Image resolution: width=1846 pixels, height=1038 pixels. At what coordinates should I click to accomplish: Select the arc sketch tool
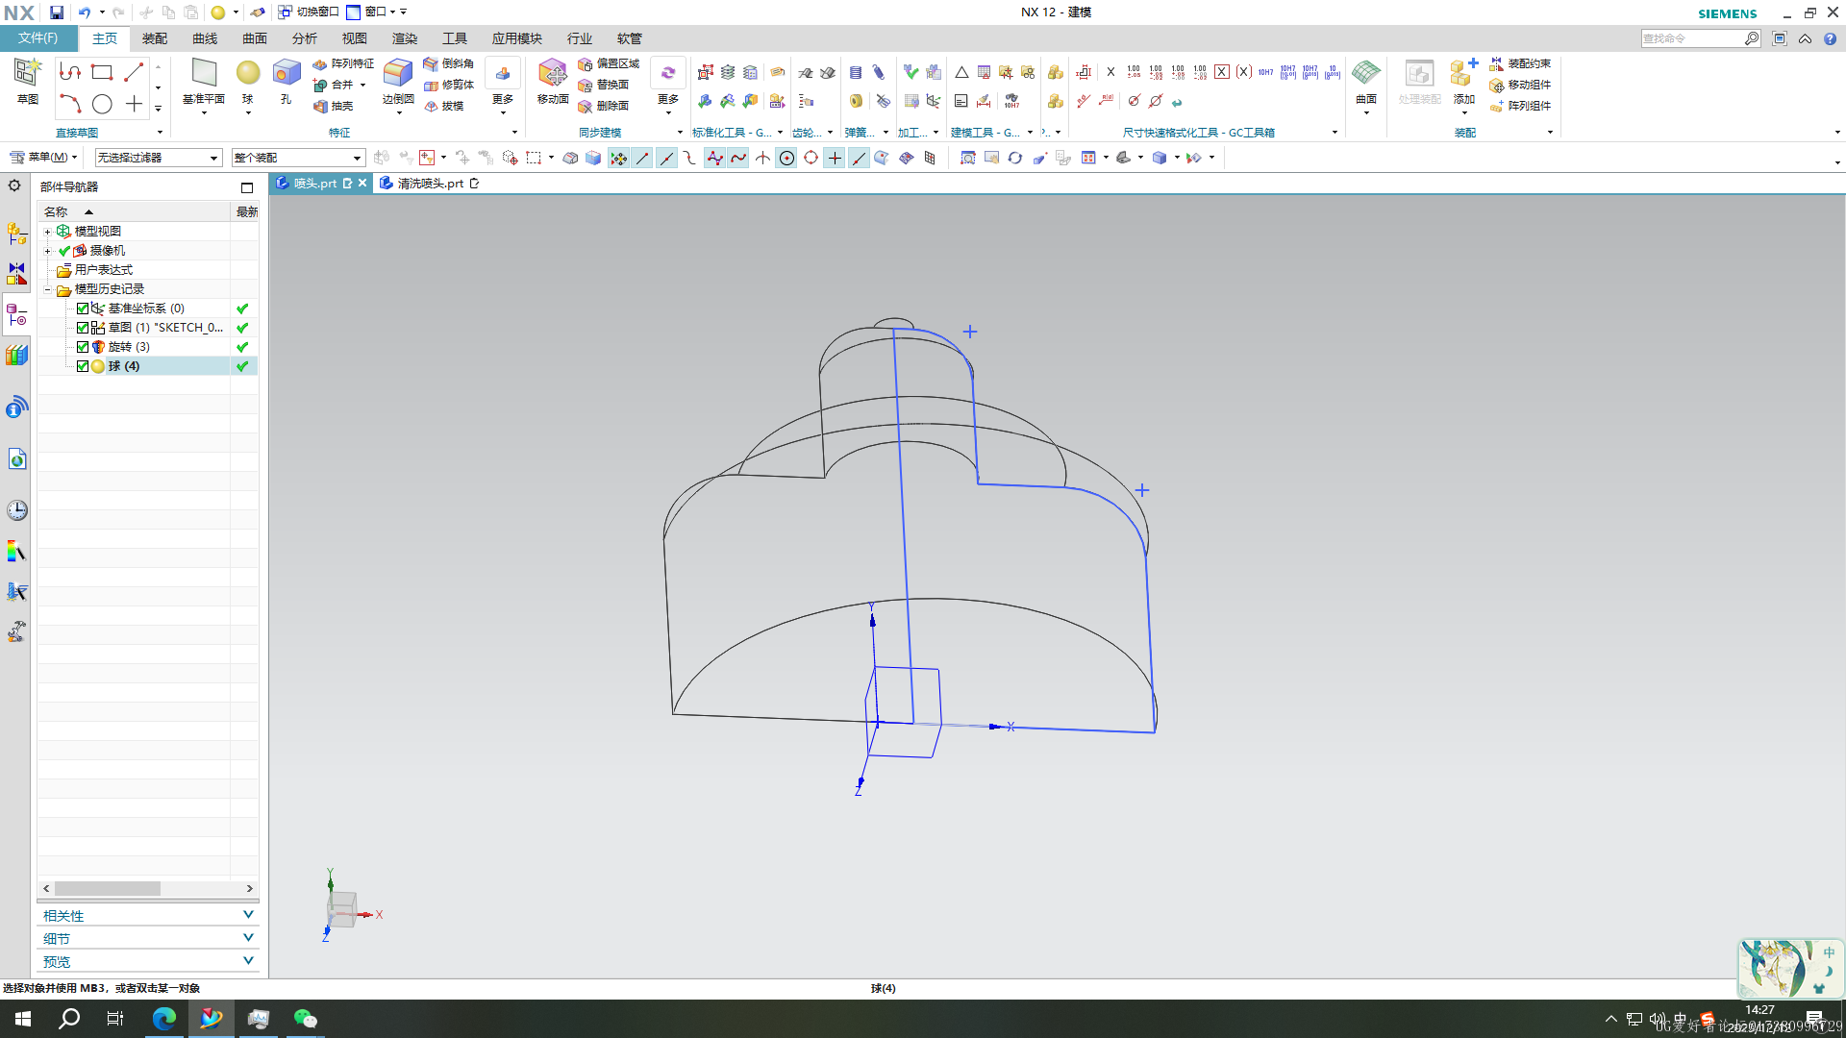click(x=70, y=104)
